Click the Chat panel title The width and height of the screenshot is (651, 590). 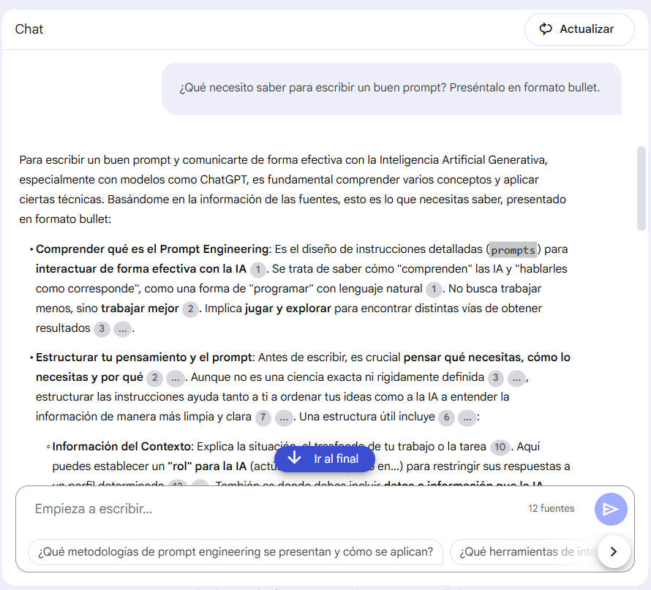tap(29, 29)
